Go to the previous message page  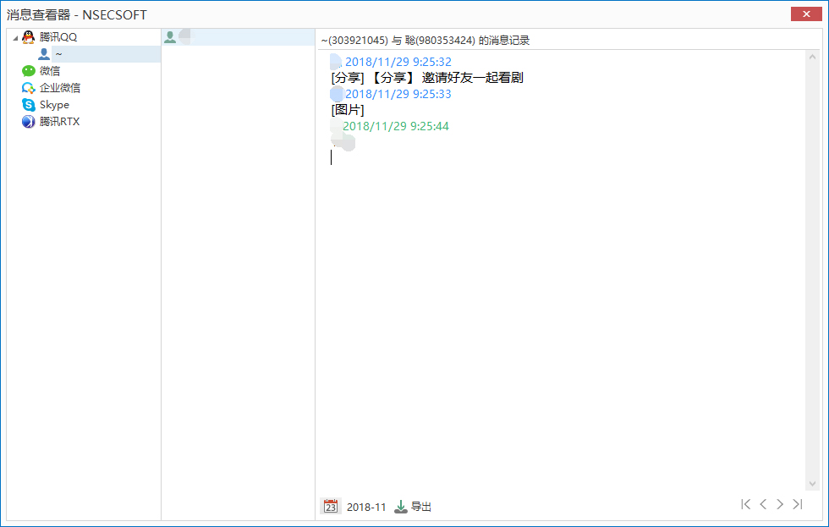pyautogui.click(x=763, y=504)
